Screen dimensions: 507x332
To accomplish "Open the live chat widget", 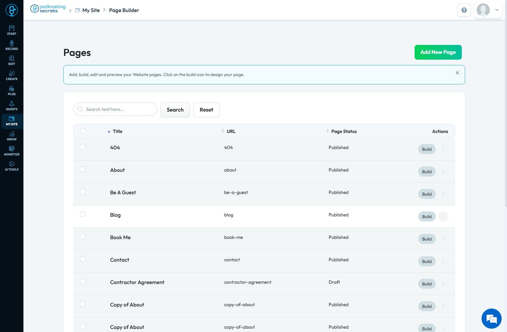I will tap(491, 319).
